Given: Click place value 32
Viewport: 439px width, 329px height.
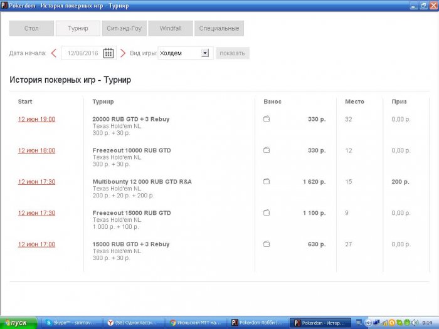Looking at the screenshot, I should [x=348, y=119].
